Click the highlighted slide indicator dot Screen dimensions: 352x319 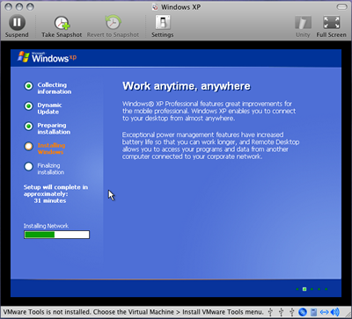tap(304, 289)
